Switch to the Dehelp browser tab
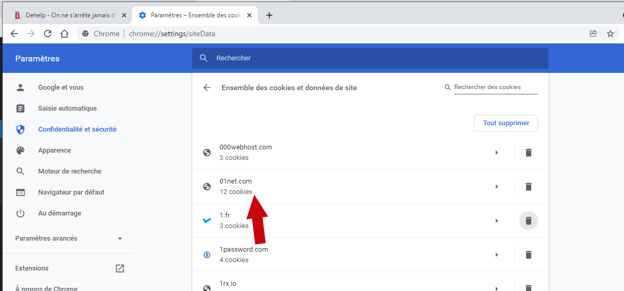The width and height of the screenshot is (624, 291). pos(70,15)
